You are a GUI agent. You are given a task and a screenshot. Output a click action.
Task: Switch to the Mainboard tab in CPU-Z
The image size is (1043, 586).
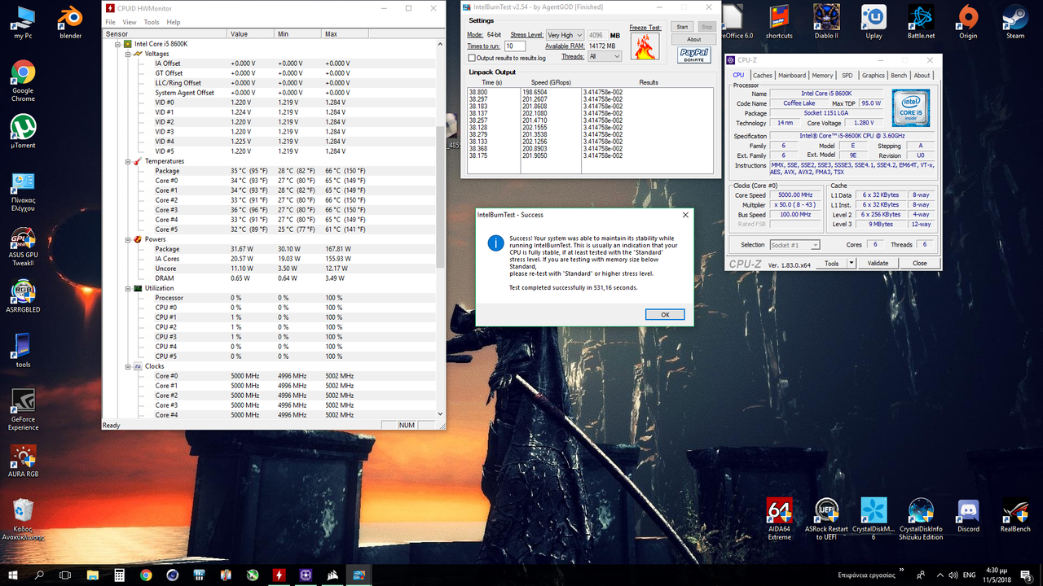[x=792, y=75]
